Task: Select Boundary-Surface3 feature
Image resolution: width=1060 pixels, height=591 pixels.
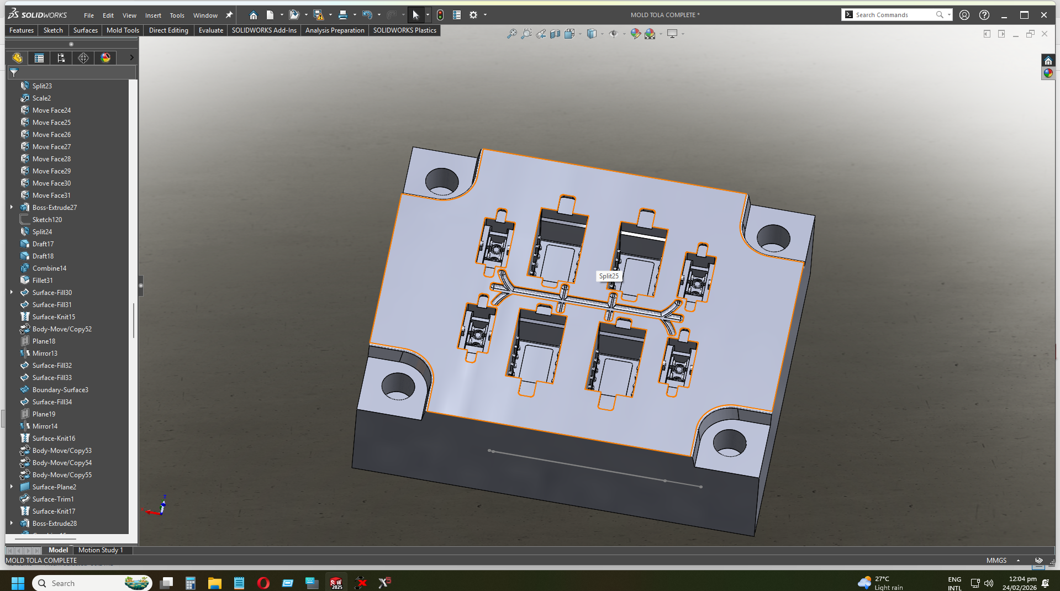Action: 60,389
